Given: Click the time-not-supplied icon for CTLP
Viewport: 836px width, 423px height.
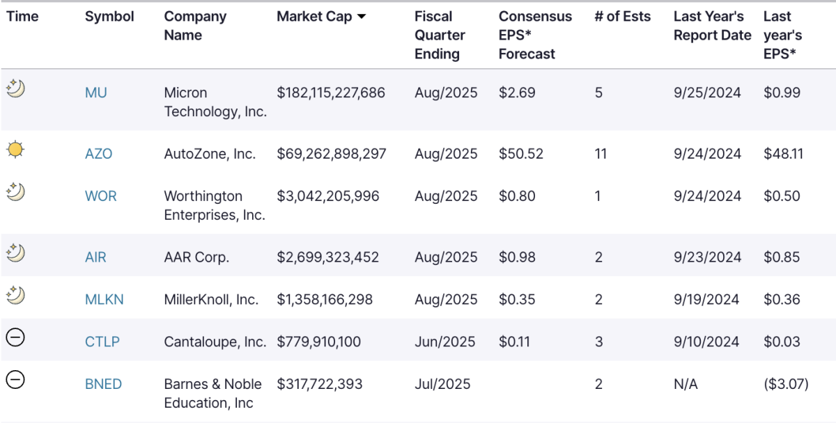Looking at the screenshot, I should 15,337.
